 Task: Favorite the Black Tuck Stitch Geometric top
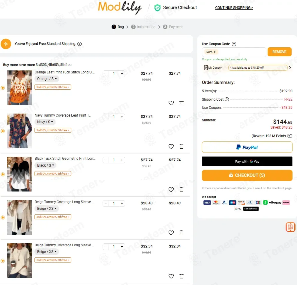tap(171, 189)
